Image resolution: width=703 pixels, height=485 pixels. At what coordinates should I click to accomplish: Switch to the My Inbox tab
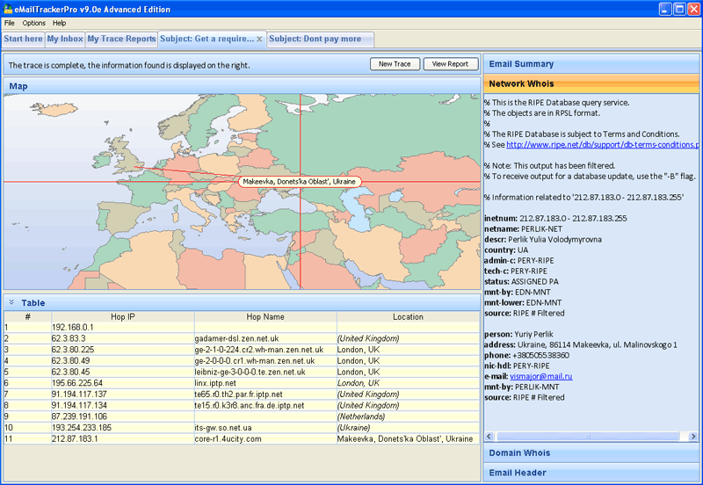(64, 40)
